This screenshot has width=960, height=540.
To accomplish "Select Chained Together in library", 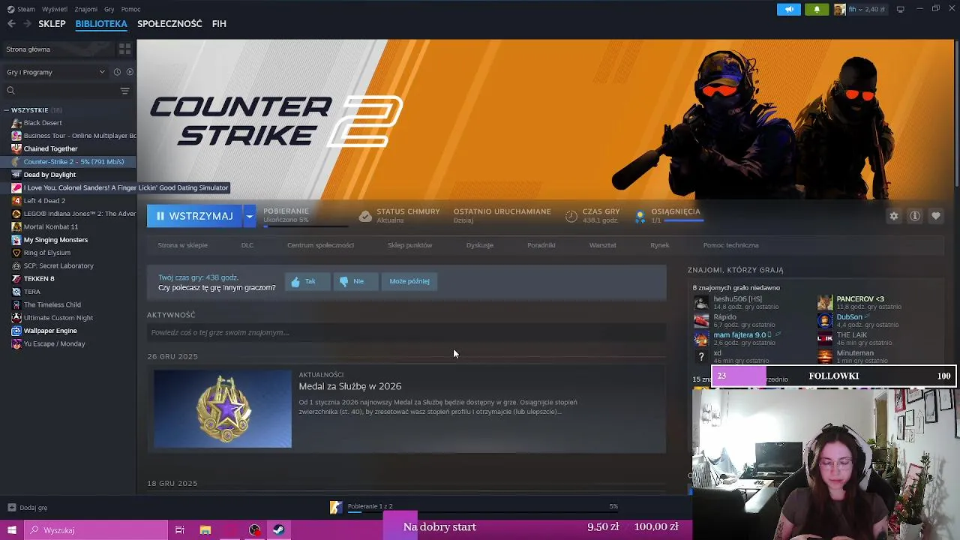I will [50, 148].
